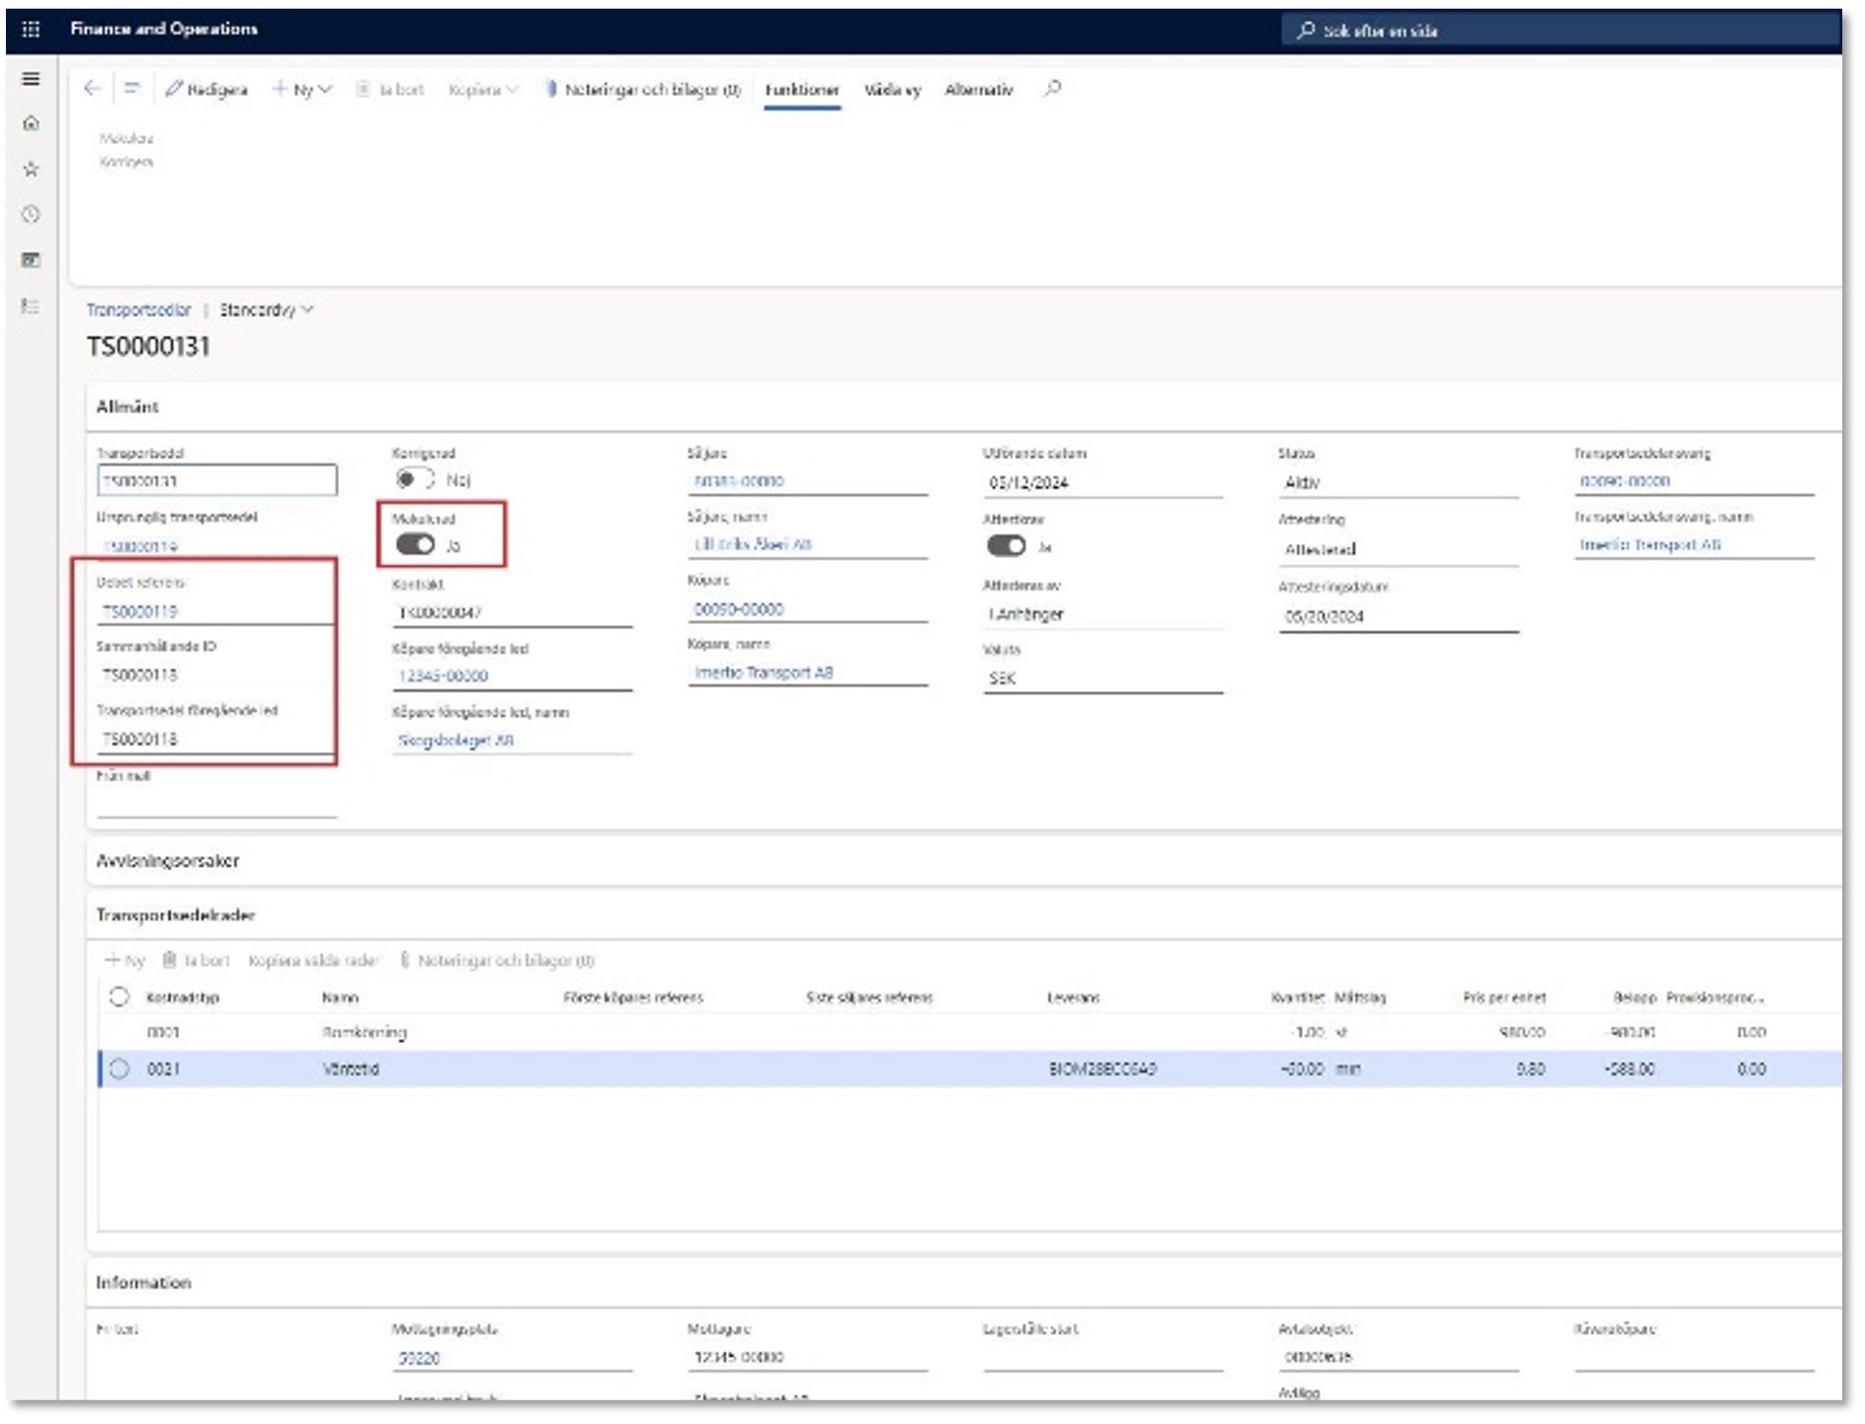The width and height of the screenshot is (1865, 1424).
Task: Click the Transportsedel field TS0000131
Action: pos(217,481)
